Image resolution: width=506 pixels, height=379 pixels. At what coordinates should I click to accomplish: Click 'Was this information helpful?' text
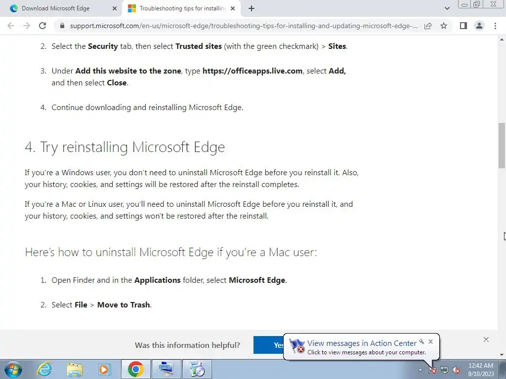pyautogui.click(x=187, y=345)
